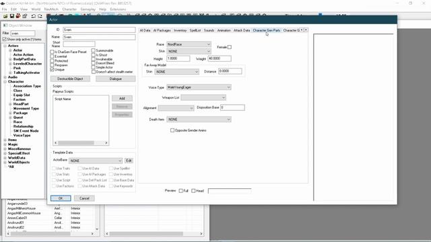The width and height of the screenshot is (431, 242).
Task: Toggle the Is Ghost checkbox
Action: tap(94, 55)
